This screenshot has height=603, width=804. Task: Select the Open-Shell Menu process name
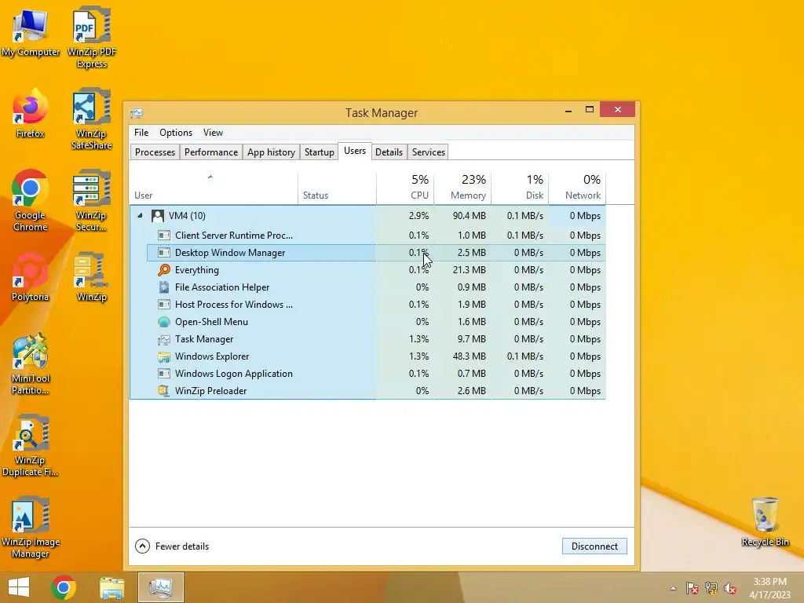click(211, 322)
